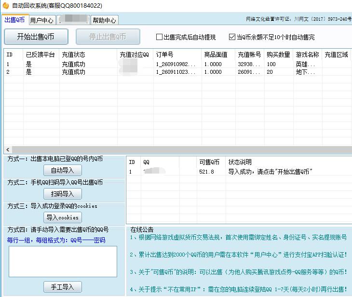The height and width of the screenshot is (297, 352).
Task: Click the 购买数量 column header
Action: click(x=278, y=54)
